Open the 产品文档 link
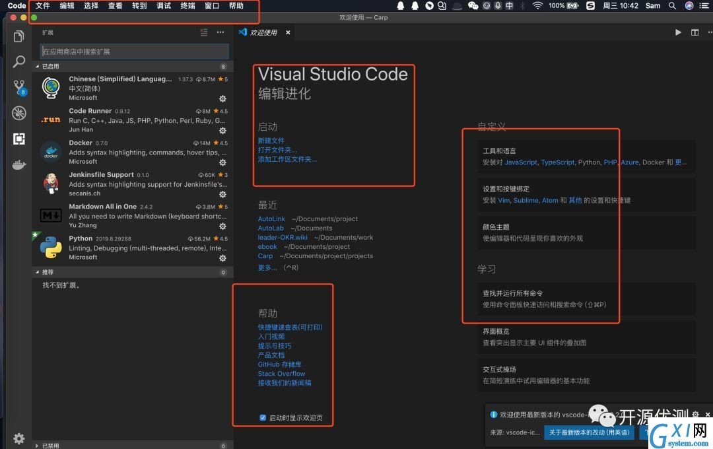This screenshot has height=449, width=713. (x=271, y=355)
